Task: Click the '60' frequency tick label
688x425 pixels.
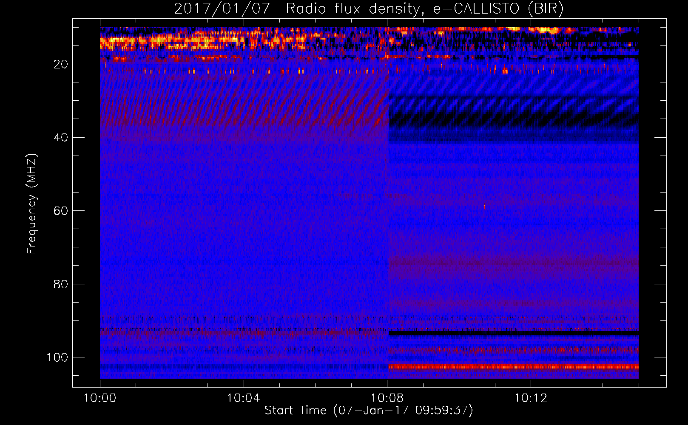Action: [x=61, y=211]
